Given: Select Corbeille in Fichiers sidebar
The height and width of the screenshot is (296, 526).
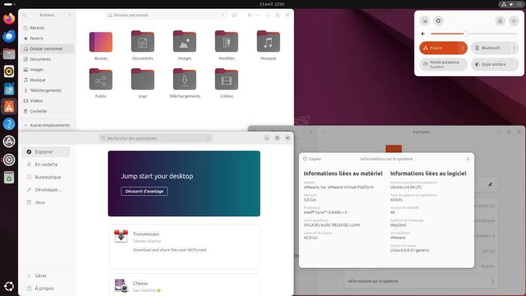Looking at the screenshot, I should (x=47, y=111).
